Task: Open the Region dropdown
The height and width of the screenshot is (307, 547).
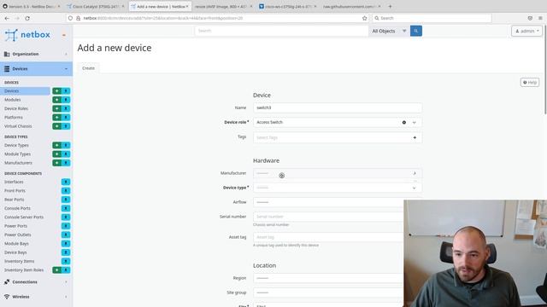Action: point(328,278)
